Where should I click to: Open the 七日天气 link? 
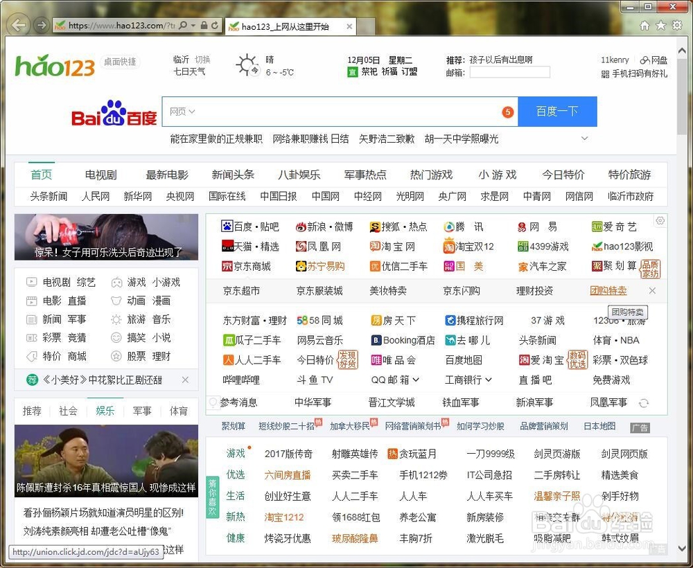(189, 71)
